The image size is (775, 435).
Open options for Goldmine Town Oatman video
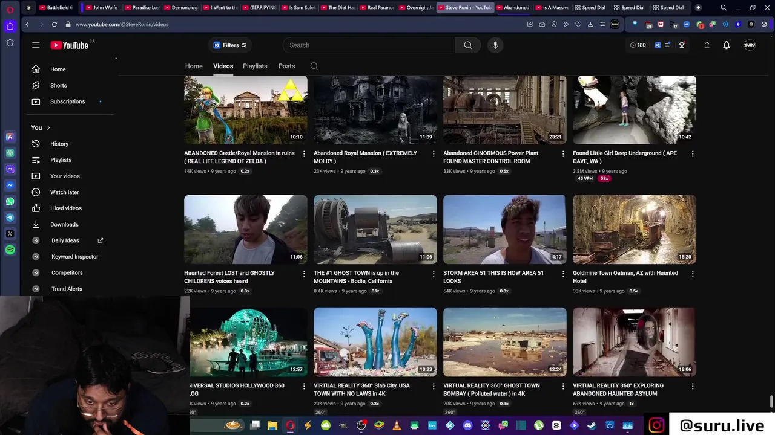[x=693, y=273]
